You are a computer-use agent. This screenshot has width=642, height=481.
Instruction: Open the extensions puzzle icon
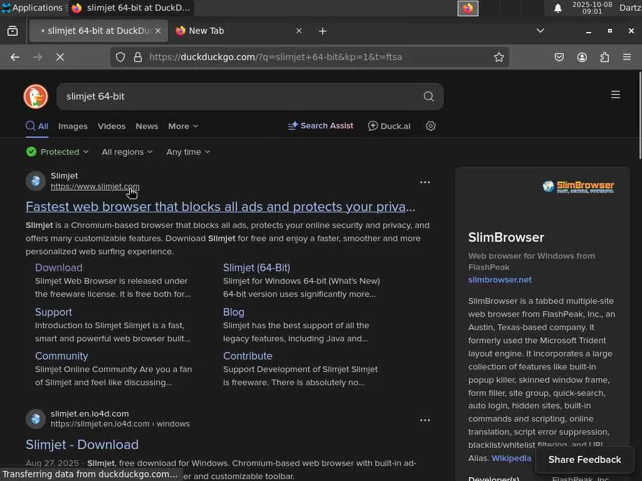[604, 57]
